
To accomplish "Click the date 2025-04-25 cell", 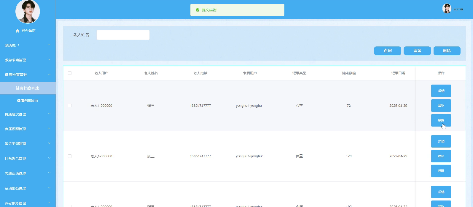I will pyautogui.click(x=398, y=106).
